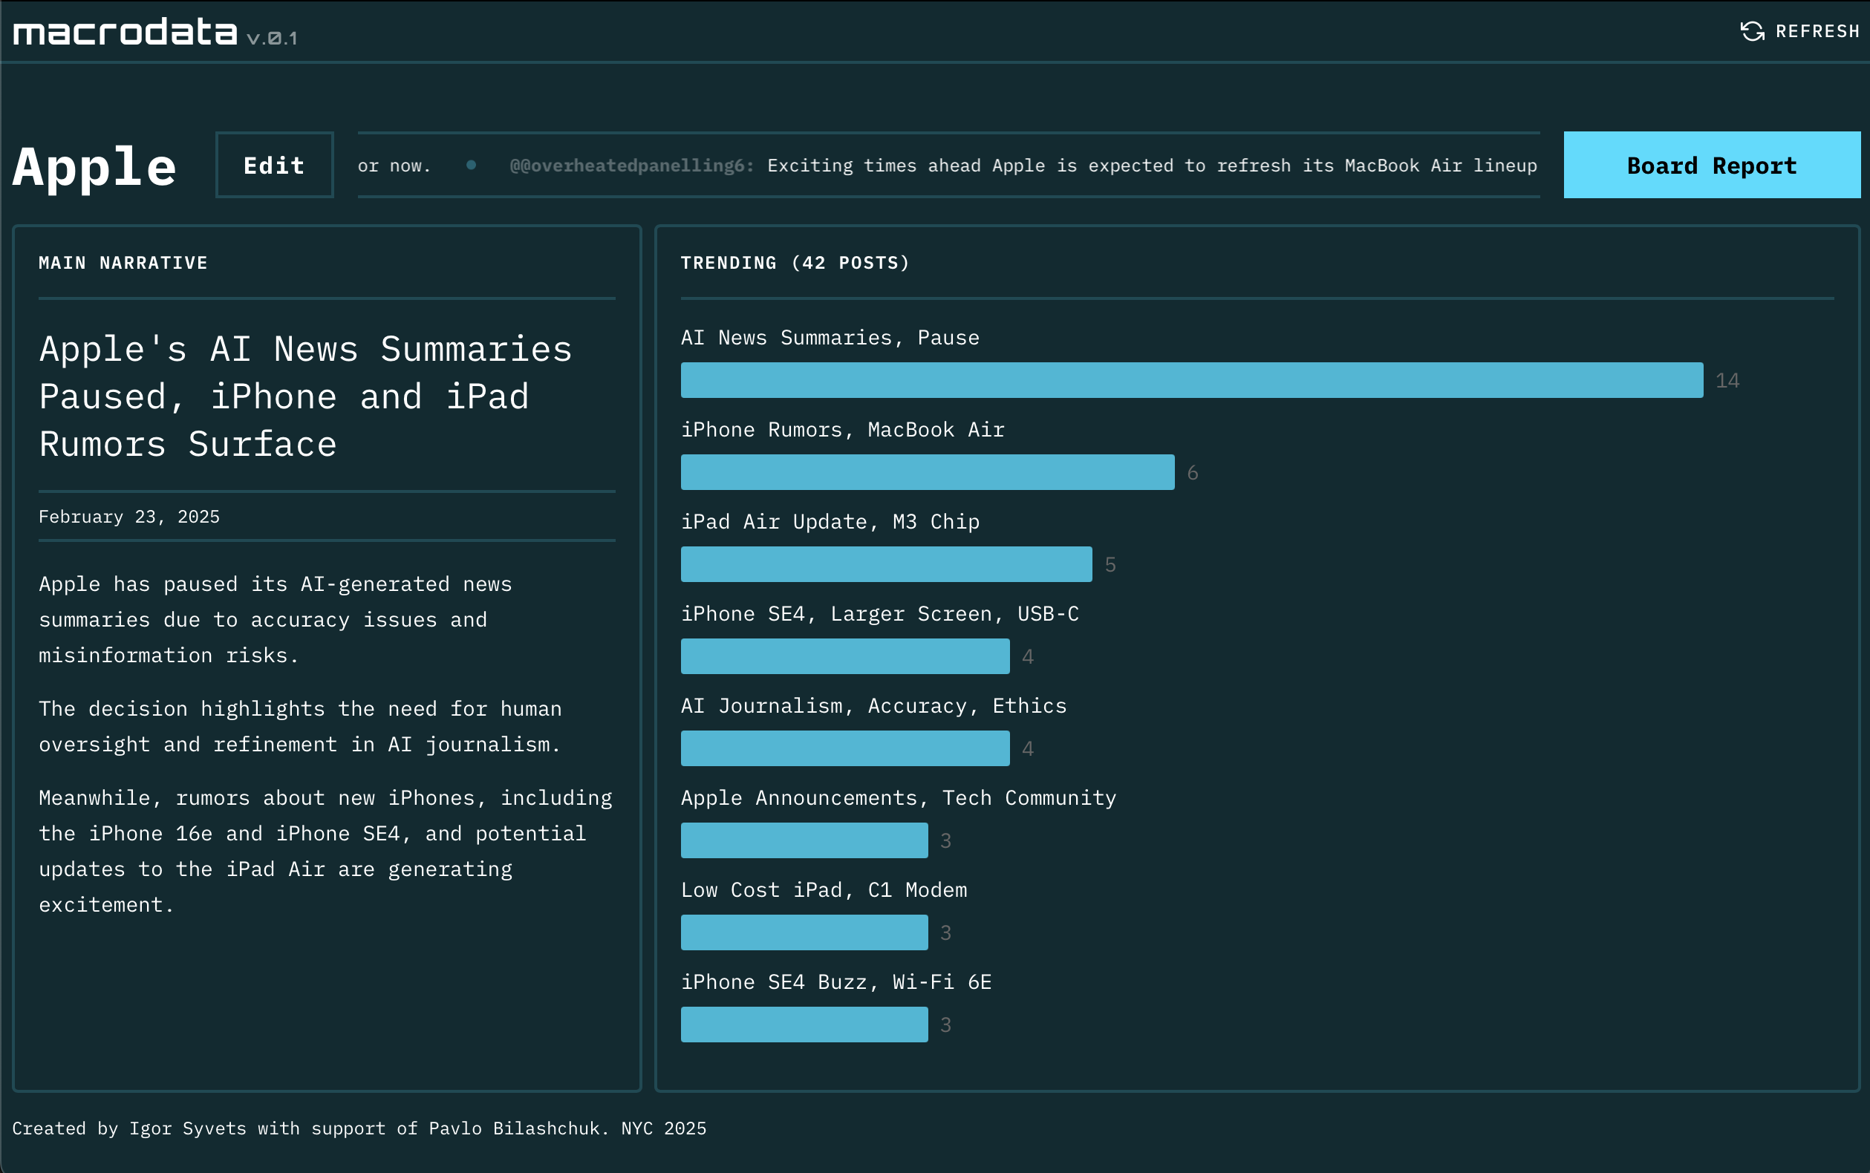Viewport: 1870px width, 1173px height.
Task: Click the iPad Air Update, M3 Chip bar
Action: [886, 564]
